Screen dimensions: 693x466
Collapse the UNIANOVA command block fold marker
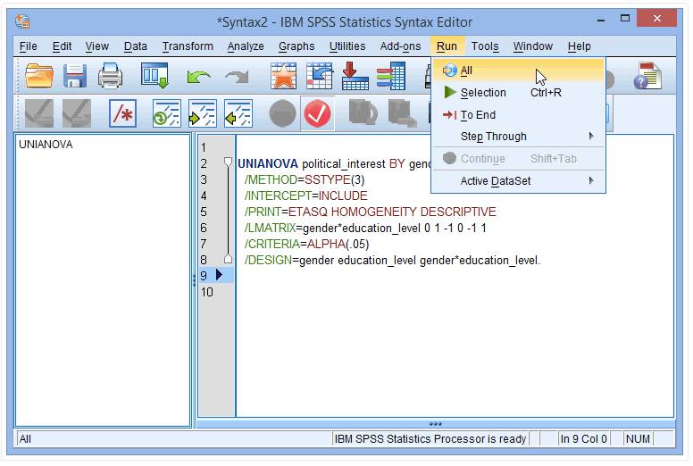click(x=228, y=162)
